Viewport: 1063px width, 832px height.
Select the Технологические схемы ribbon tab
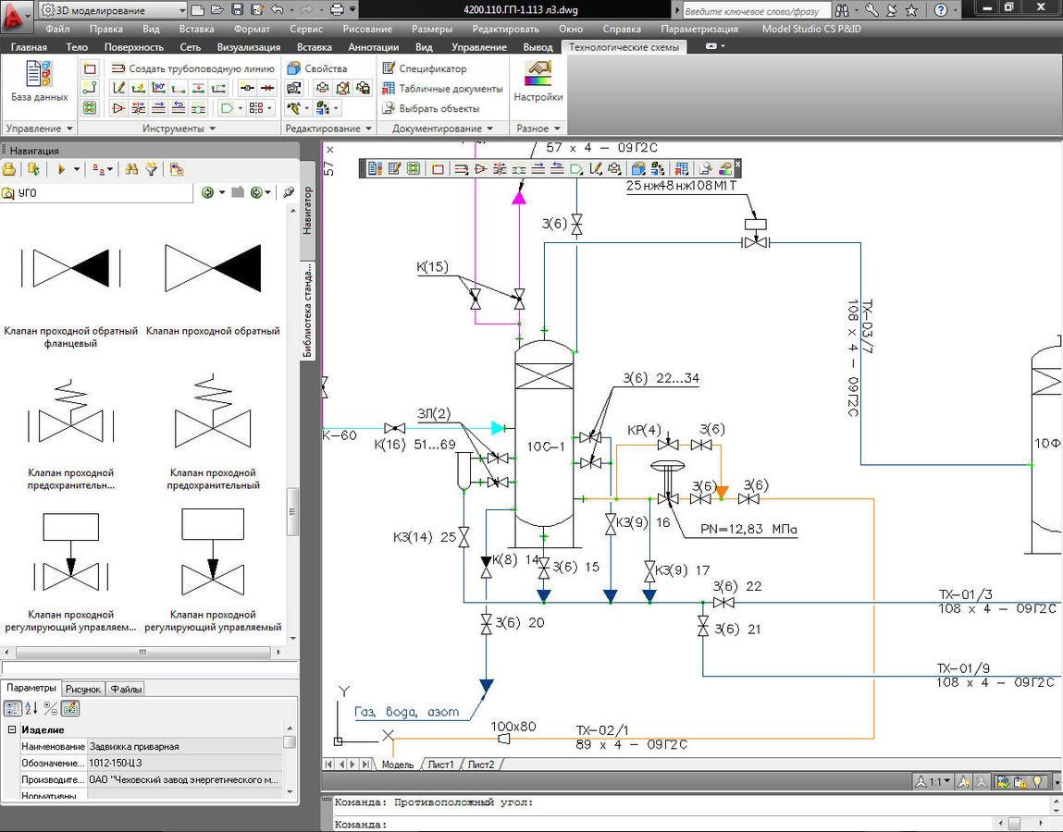pos(624,47)
